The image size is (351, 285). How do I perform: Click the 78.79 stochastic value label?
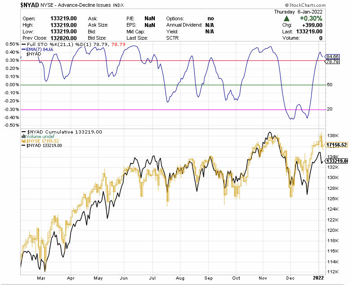click(x=333, y=61)
